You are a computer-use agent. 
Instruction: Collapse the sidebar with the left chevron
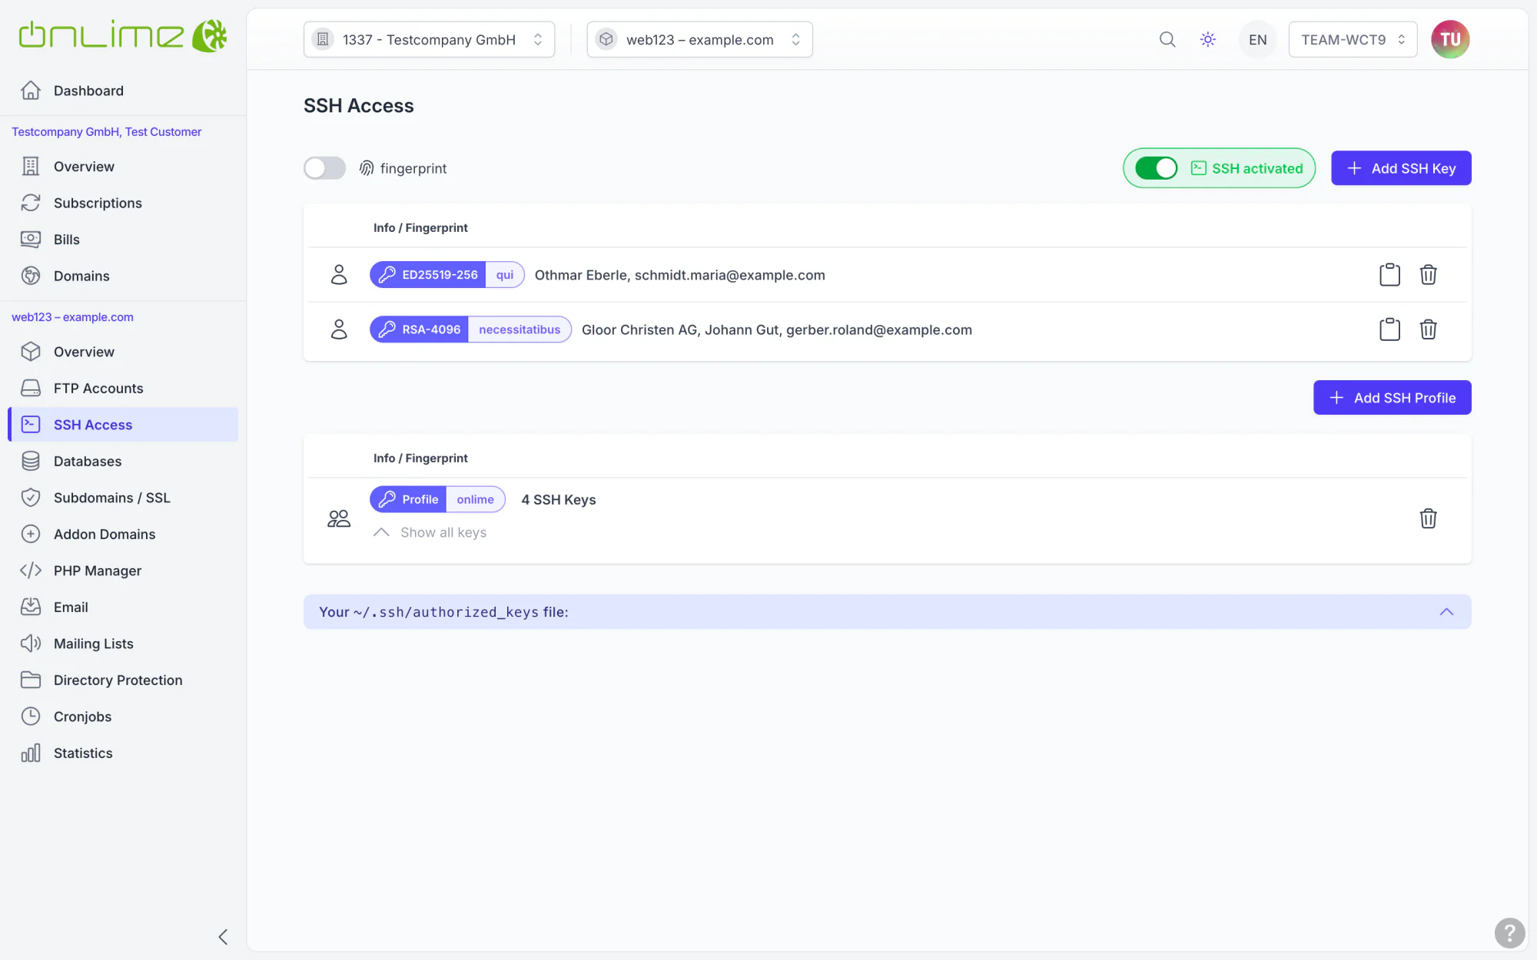click(223, 937)
